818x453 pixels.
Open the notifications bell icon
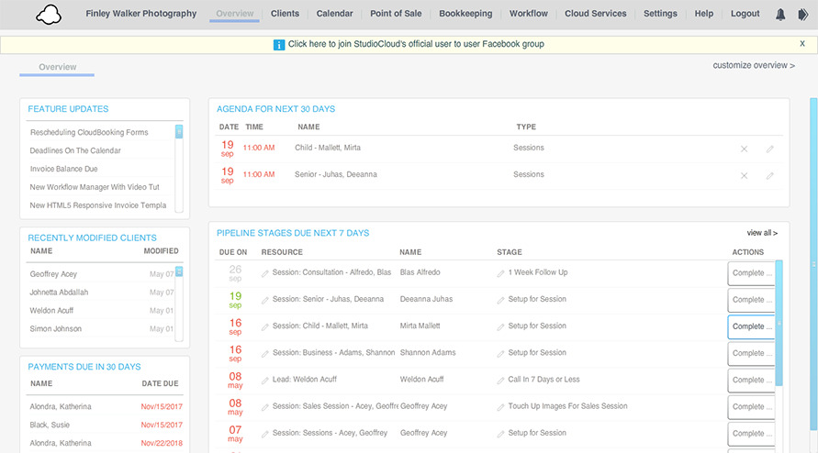(780, 14)
